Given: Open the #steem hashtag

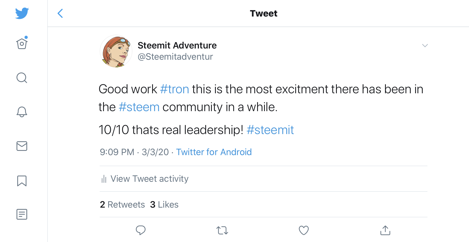Looking at the screenshot, I should 139,107.
